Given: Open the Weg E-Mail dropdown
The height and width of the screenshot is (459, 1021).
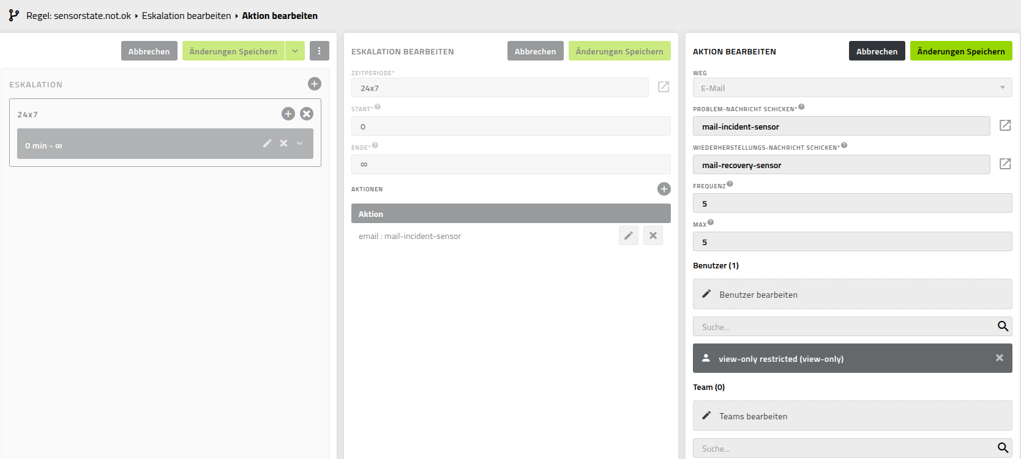Looking at the screenshot, I should [851, 88].
